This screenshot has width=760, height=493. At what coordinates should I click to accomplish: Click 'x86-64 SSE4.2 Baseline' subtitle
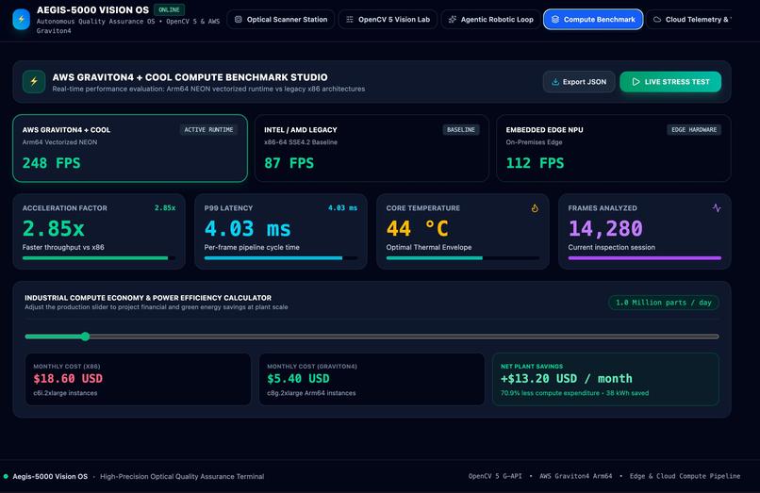[x=301, y=142]
